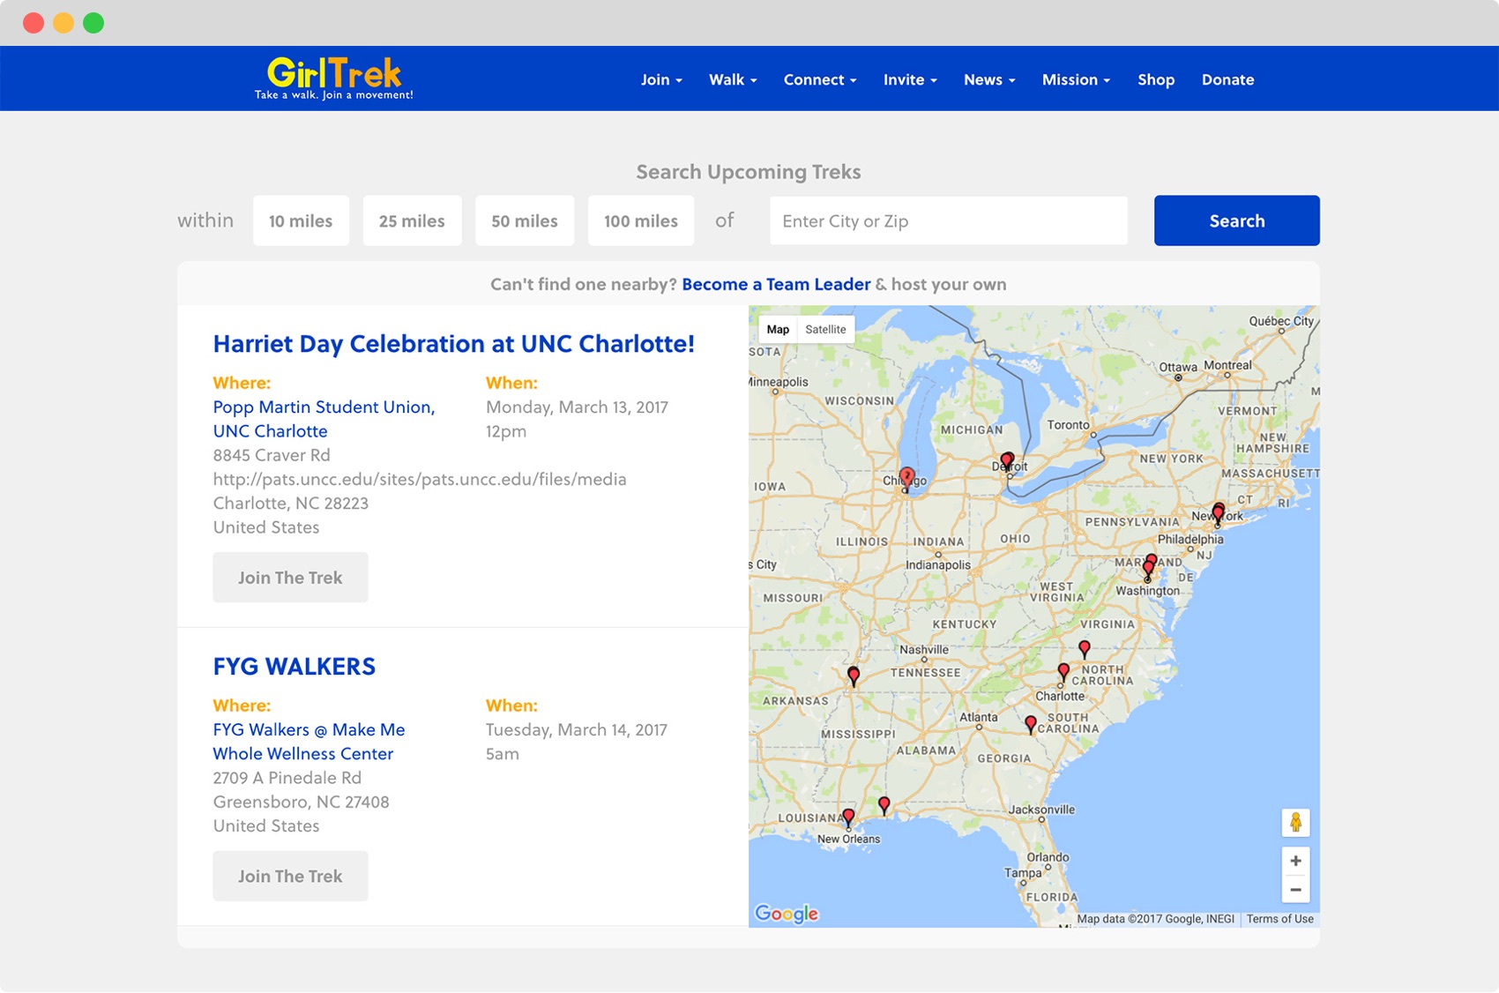Open the Become a Team Leader link
This screenshot has height=993, width=1499.
776,284
